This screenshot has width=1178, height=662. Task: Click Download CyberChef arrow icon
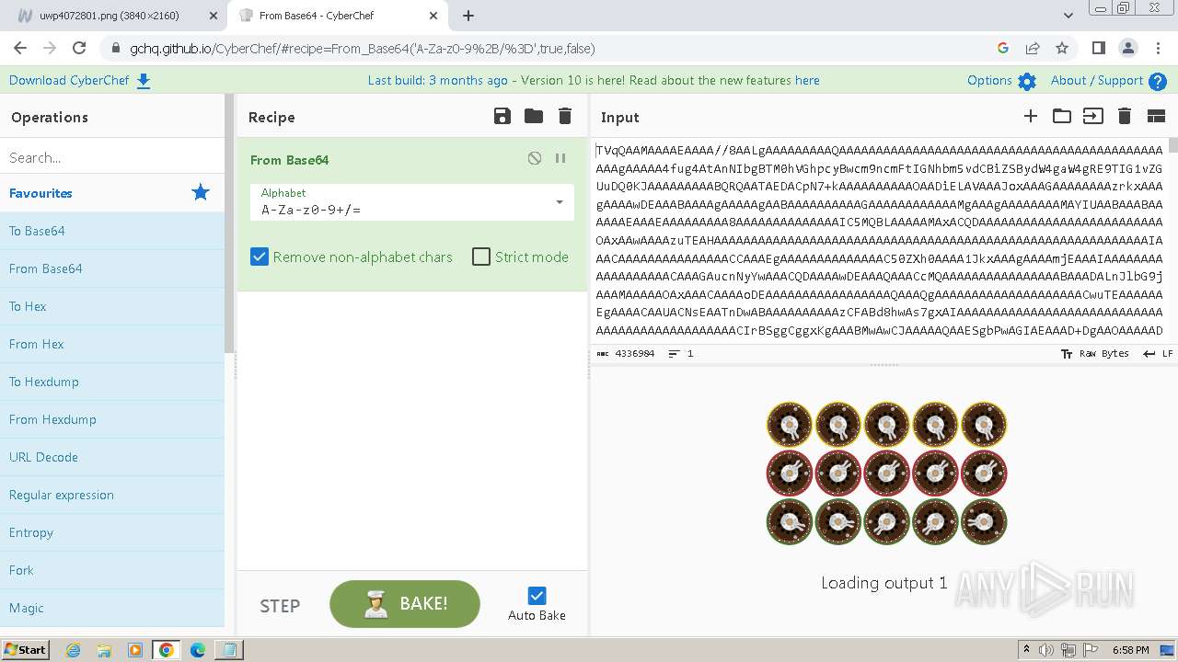point(144,81)
